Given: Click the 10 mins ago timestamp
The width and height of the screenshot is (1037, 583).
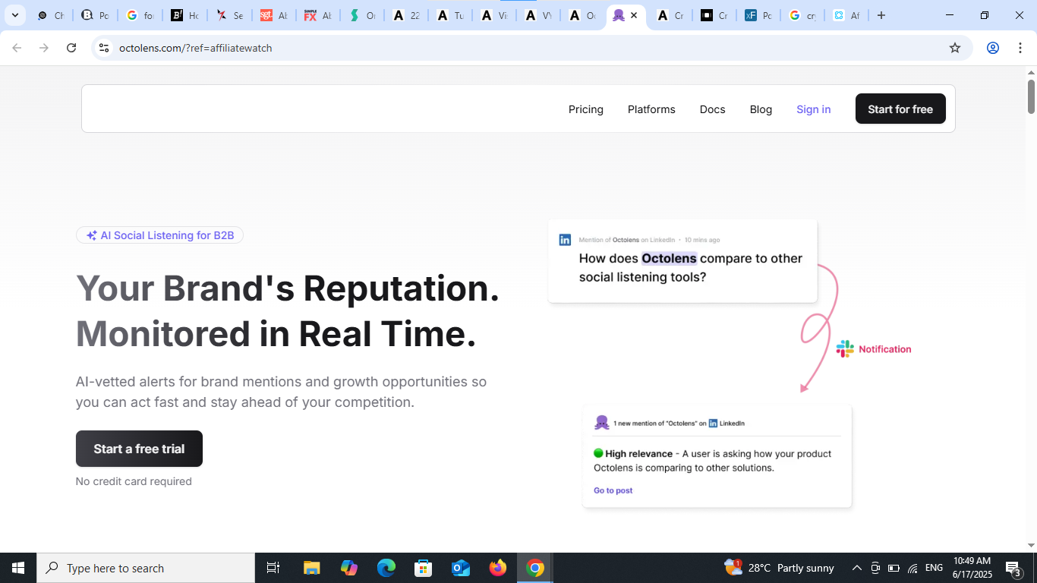Looking at the screenshot, I should [x=702, y=240].
